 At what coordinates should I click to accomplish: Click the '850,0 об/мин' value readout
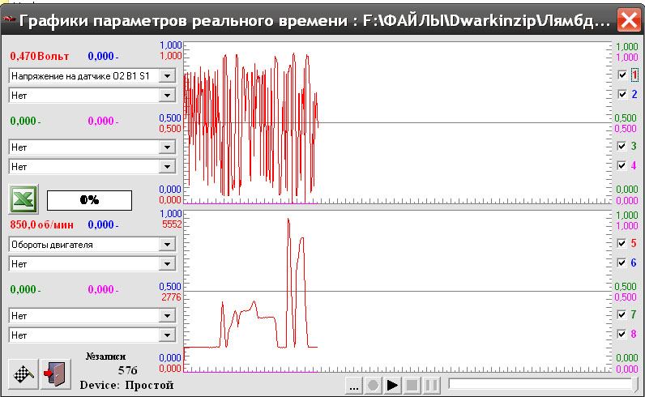[42, 225]
